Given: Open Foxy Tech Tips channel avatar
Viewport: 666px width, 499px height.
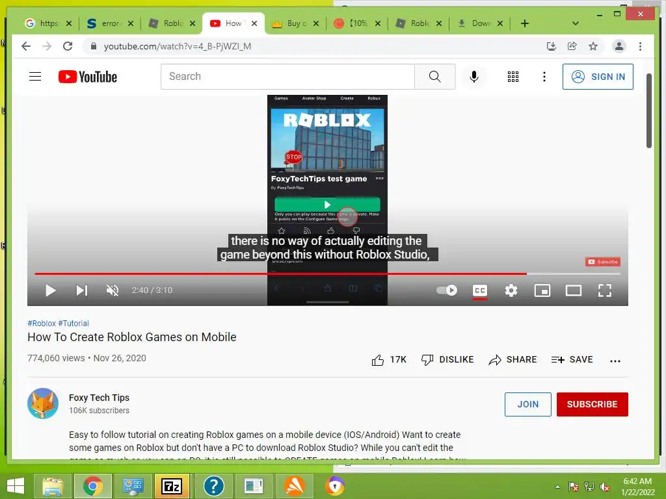Looking at the screenshot, I should (x=43, y=403).
